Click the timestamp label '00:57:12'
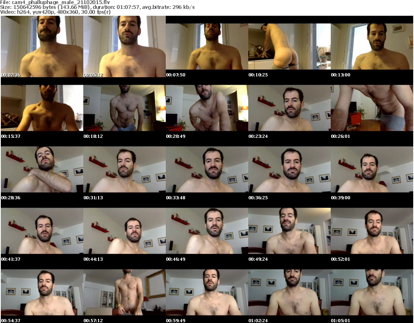 point(93,320)
